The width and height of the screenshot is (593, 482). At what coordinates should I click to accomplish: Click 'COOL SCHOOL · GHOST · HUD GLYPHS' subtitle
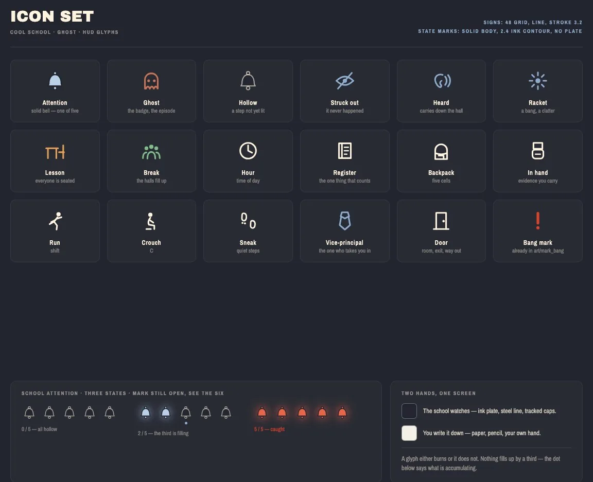(x=64, y=32)
